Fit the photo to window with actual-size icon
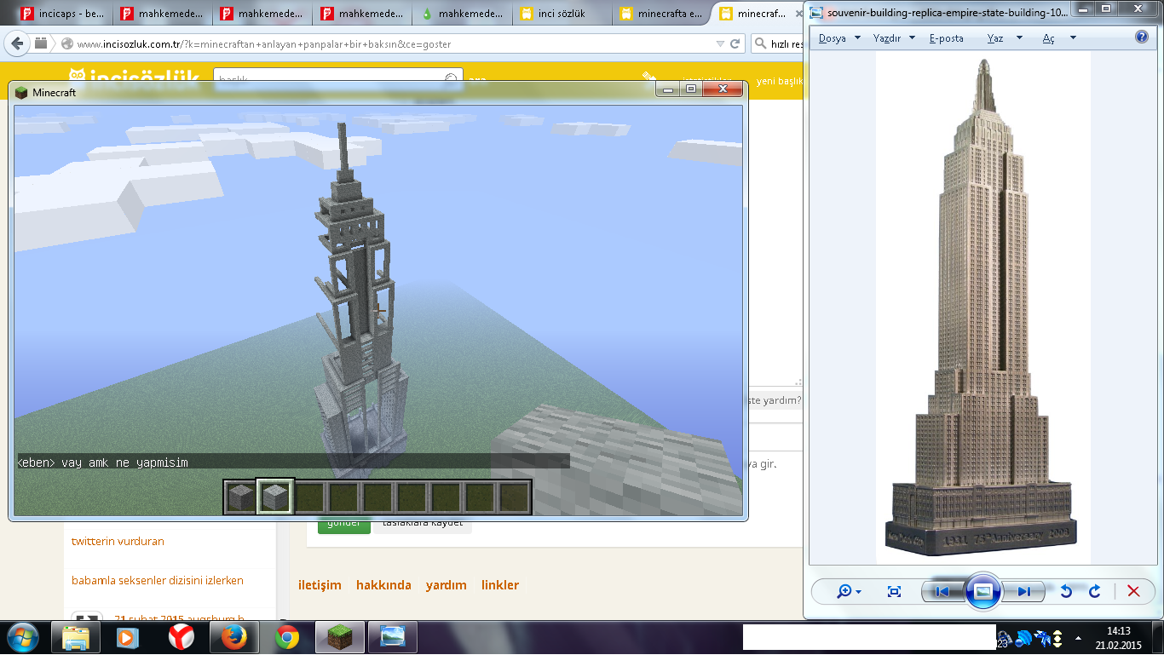 pos(894,591)
